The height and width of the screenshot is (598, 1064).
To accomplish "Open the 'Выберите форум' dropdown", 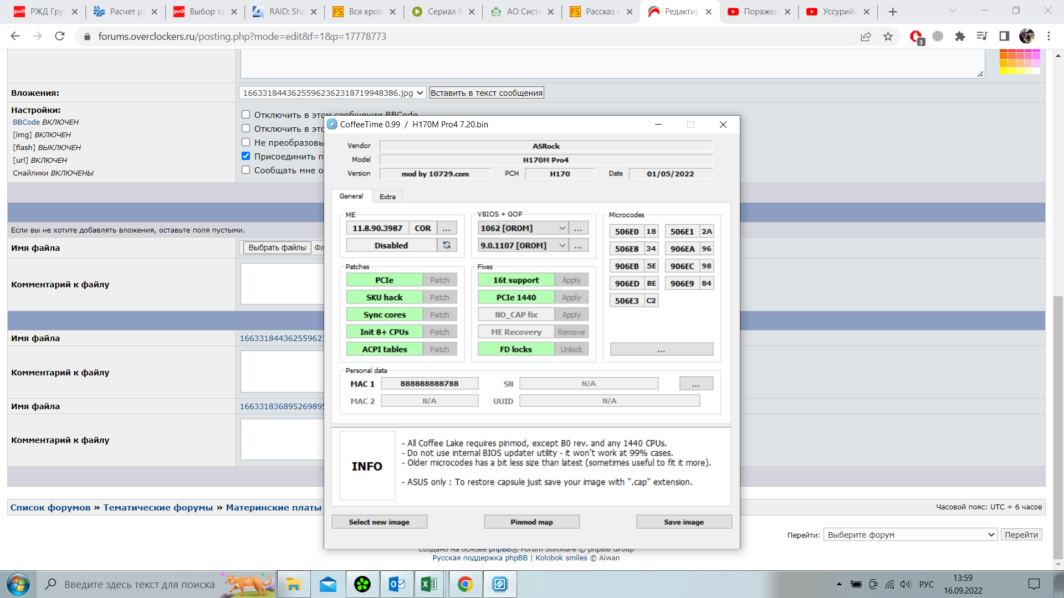I will (x=910, y=535).
